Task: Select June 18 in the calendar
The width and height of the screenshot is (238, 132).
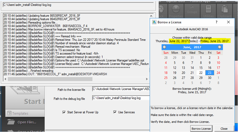Action: [x=166, y=73]
